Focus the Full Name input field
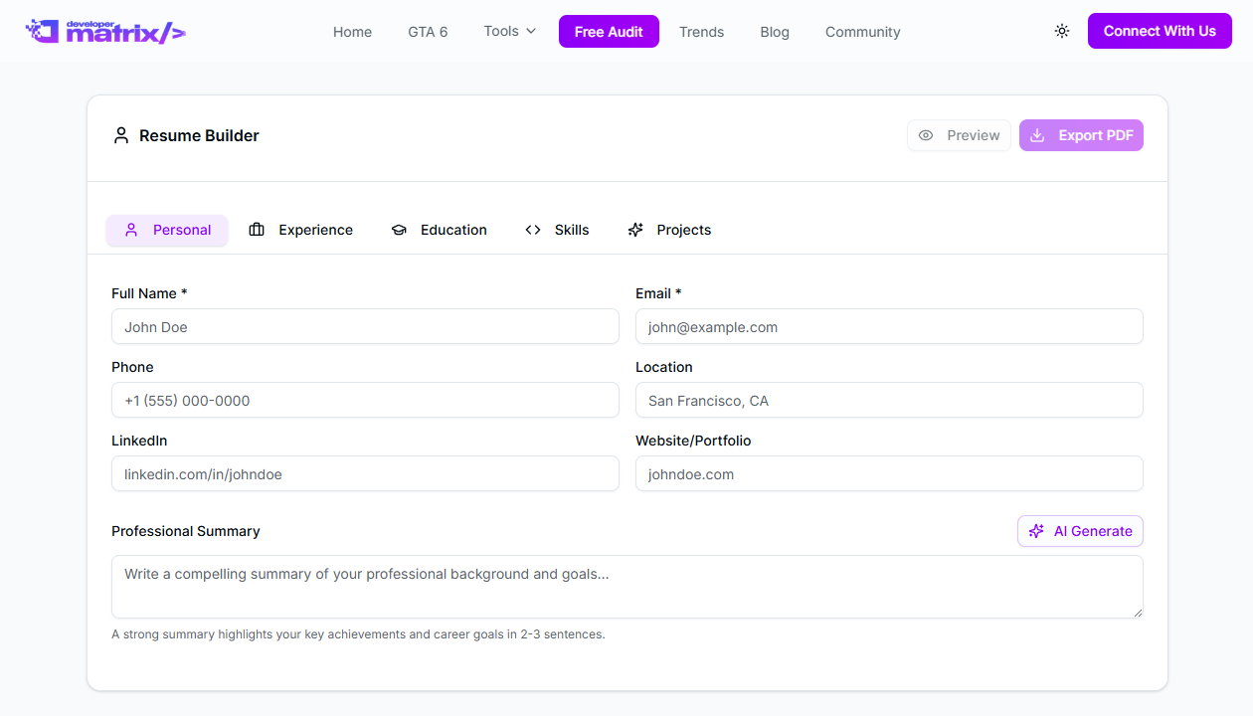Screen dimensions: 1253x716 [x=365, y=326]
